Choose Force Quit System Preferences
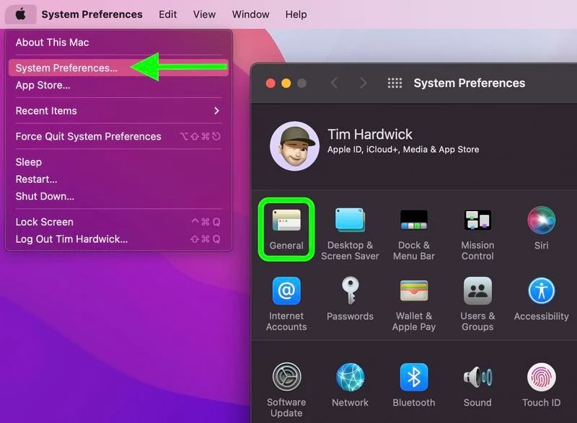 [x=118, y=137]
